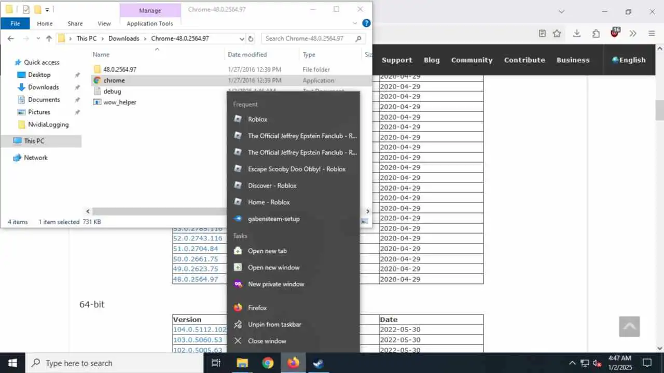
Task: Switch to the View ribbon tab
Action: pos(104,23)
